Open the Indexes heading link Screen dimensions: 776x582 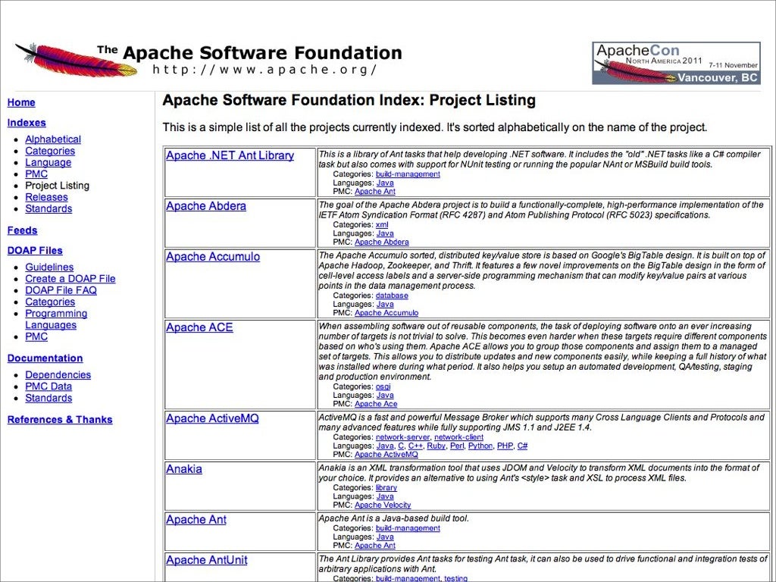click(27, 123)
